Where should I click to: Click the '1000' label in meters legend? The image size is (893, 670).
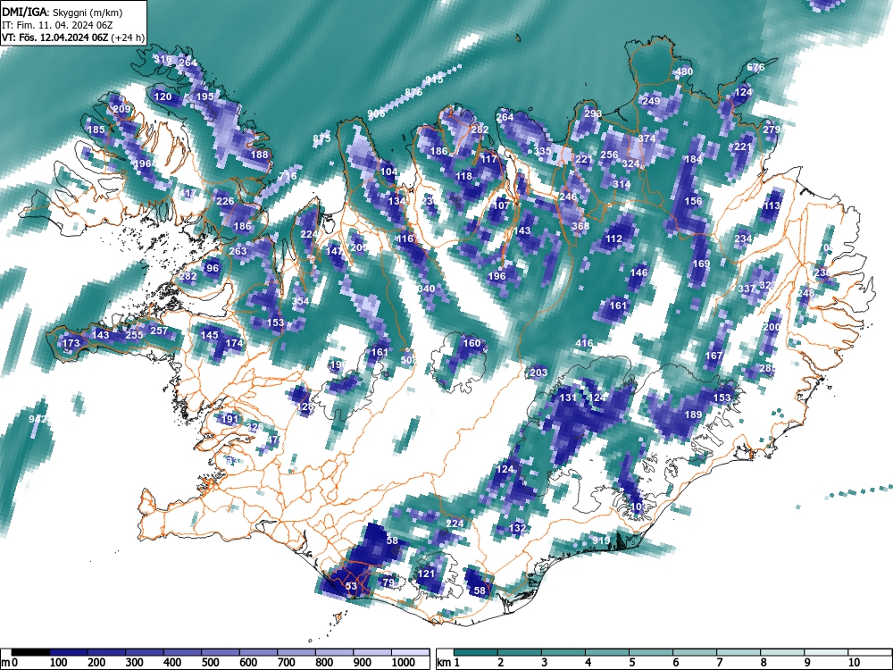point(404,663)
